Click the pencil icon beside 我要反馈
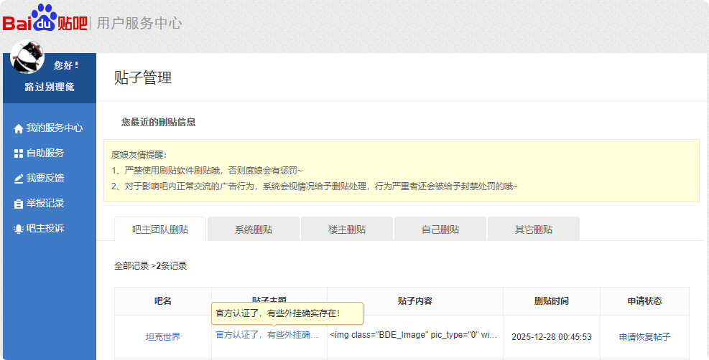The height and width of the screenshot is (360, 709). tap(19, 179)
